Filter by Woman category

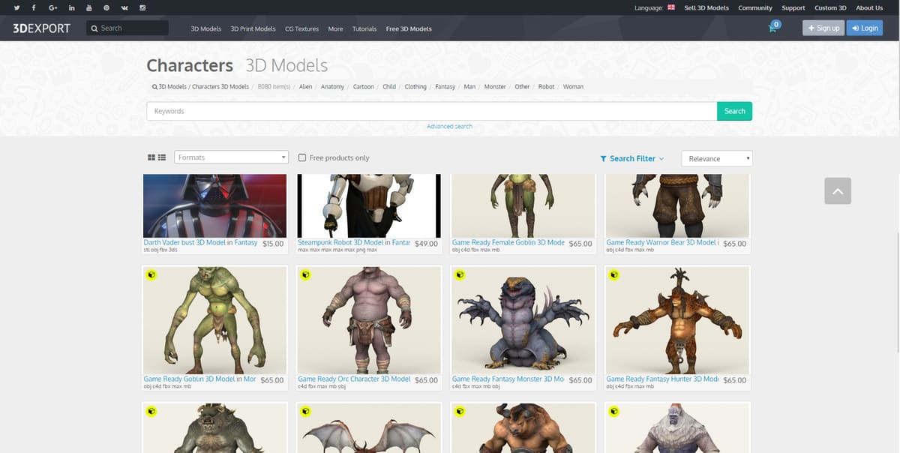pos(573,87)
